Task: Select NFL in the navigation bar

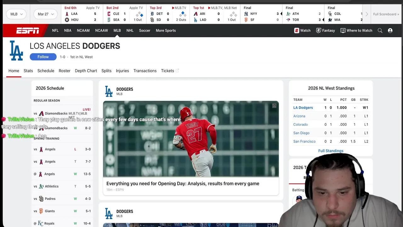Action: tap(55, 31)
